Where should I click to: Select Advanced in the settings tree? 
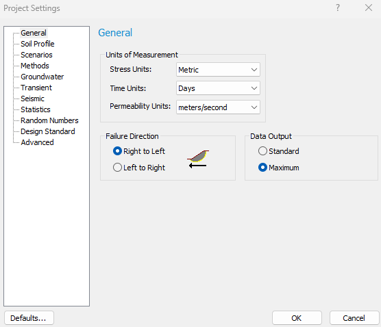pos(37,142)
